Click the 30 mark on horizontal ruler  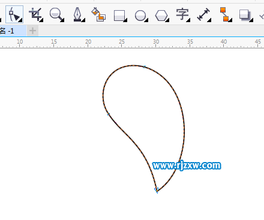click(x=156, y=42)
